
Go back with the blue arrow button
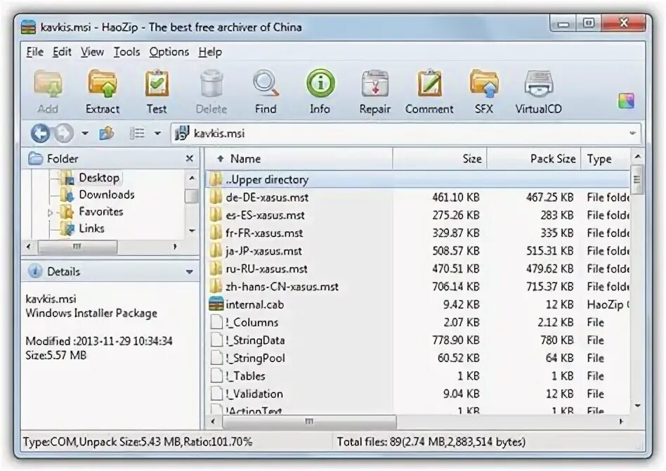pos(40,134)
